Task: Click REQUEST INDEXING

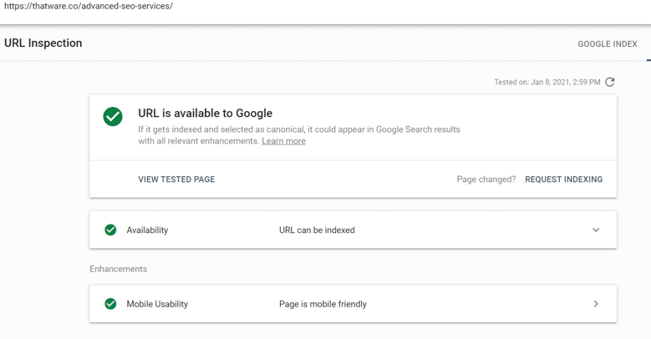Action: coord(563,180)
